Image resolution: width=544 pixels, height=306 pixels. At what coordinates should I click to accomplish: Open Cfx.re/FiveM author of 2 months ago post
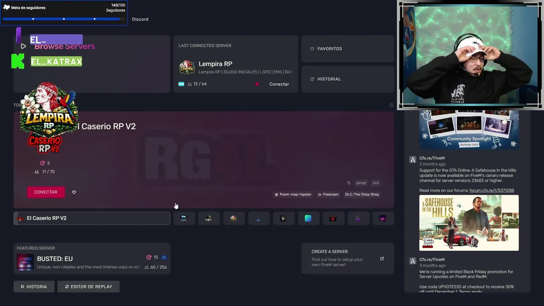pos(432,158)
